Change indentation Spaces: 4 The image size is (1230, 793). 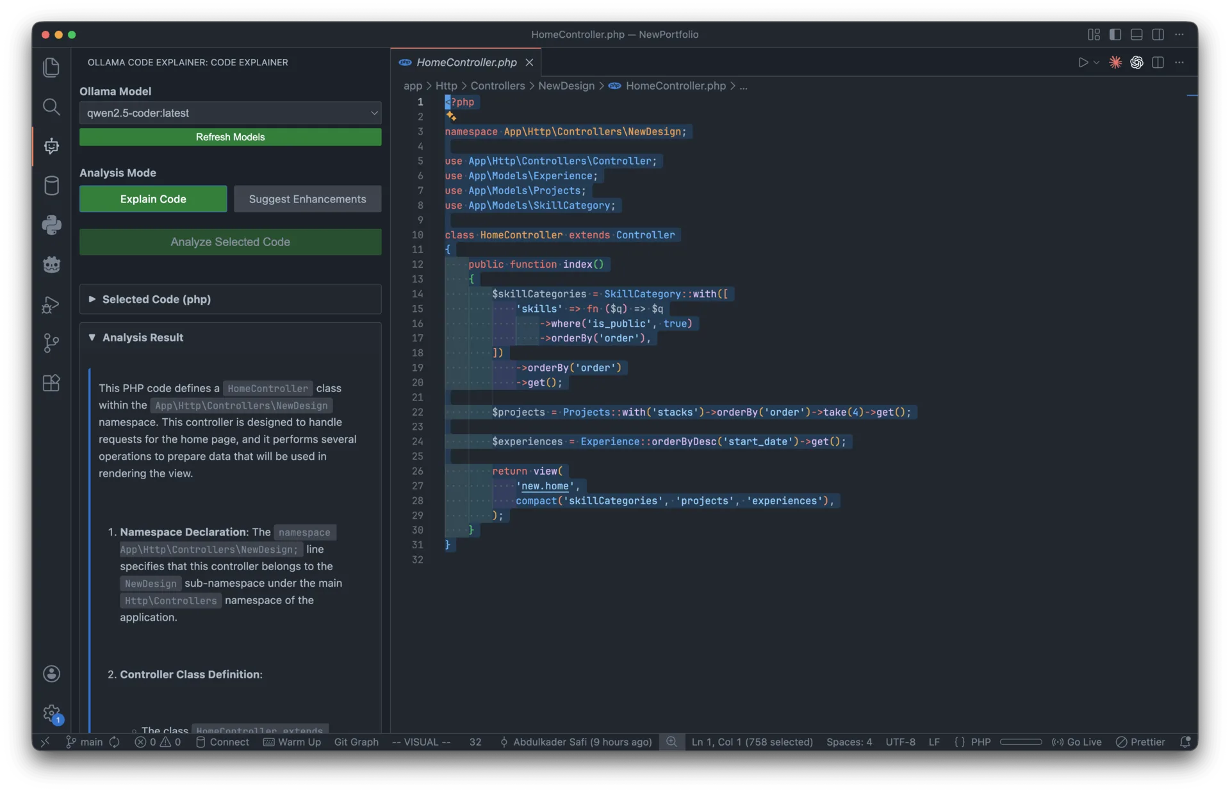pyautogui.click(x=849, y=742)
